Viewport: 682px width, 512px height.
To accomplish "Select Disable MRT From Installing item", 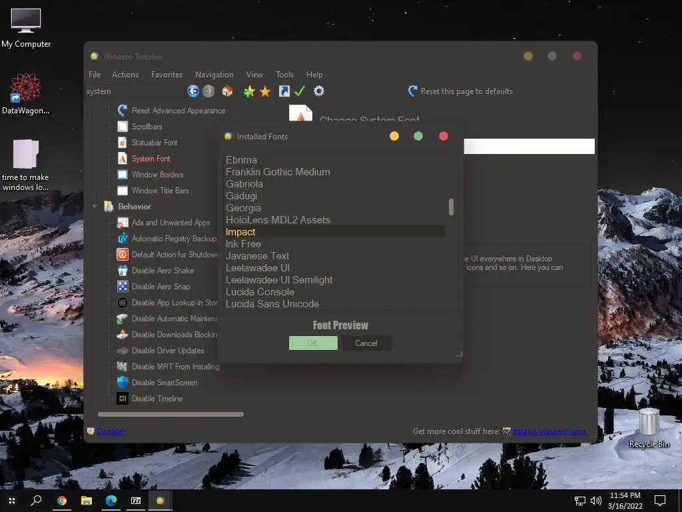I will click(175, 367).
